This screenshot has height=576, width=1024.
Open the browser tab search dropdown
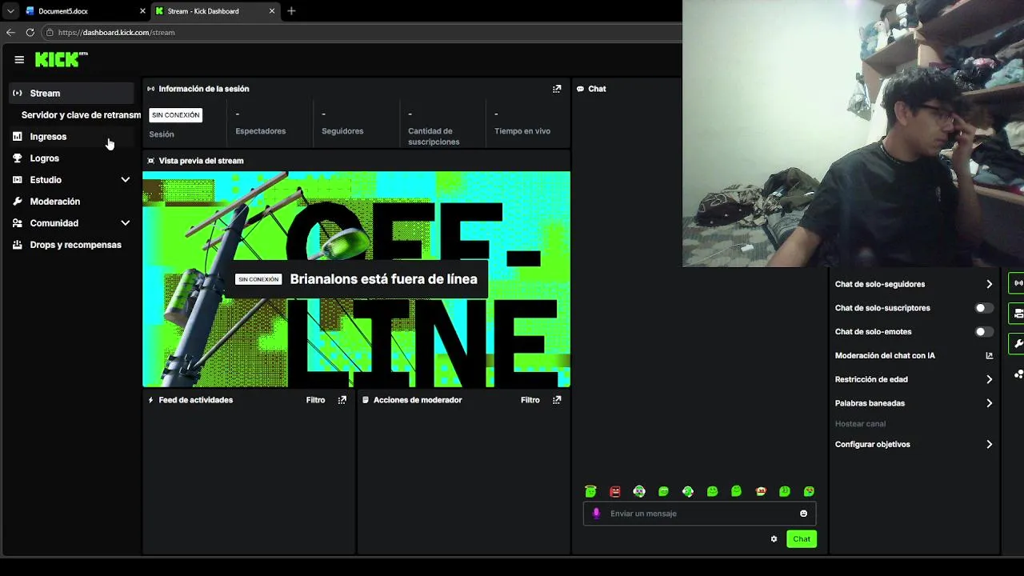coord(10,11)
